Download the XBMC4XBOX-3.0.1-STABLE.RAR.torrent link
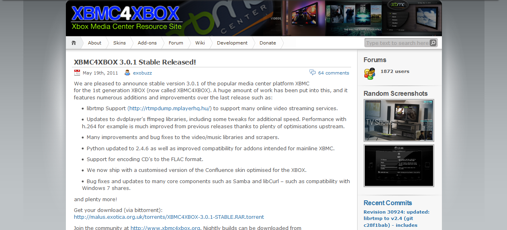The width and height of the screenshot is (507, 230). [x=169, y=217]
